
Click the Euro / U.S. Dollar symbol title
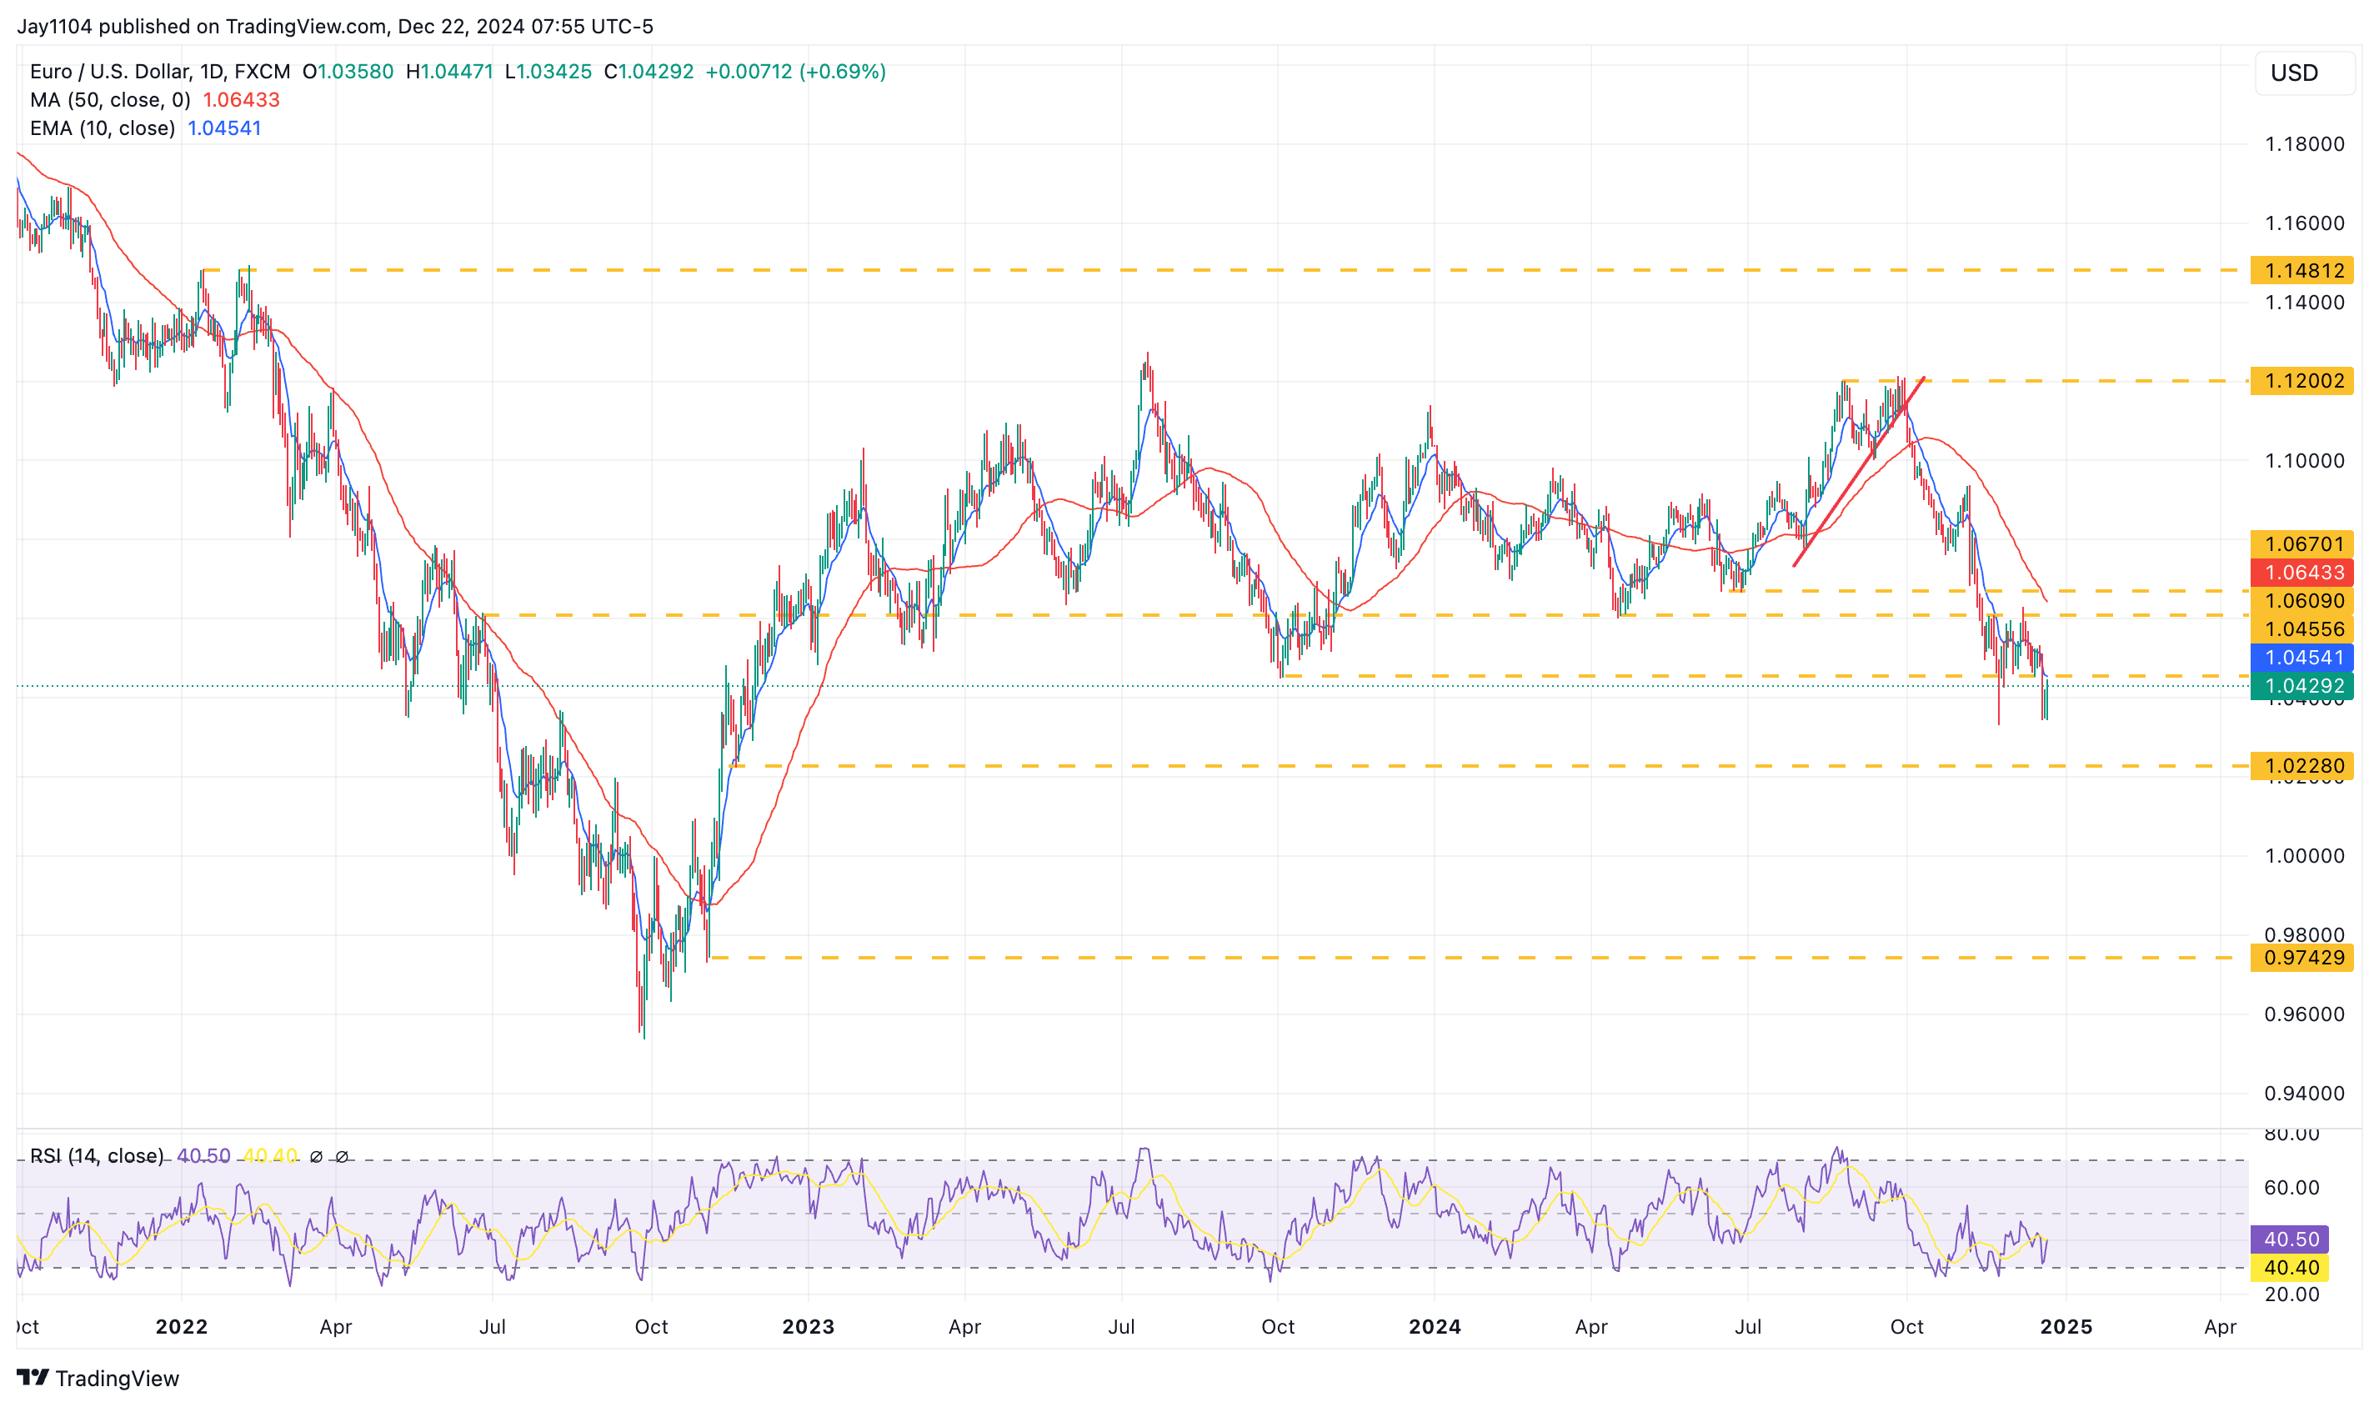(160, 72)
